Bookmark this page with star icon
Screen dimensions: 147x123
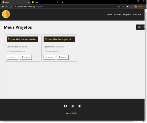pyautogui.click(x=123, y=7)
